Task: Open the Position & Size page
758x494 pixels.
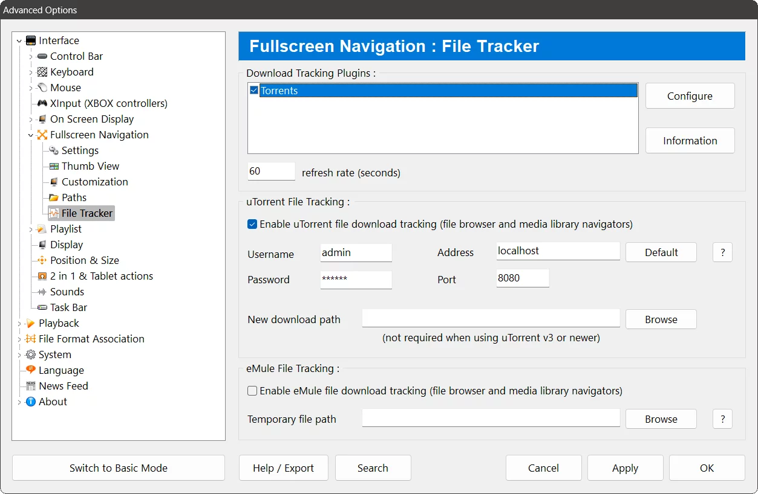Action: tap(84, 260)
